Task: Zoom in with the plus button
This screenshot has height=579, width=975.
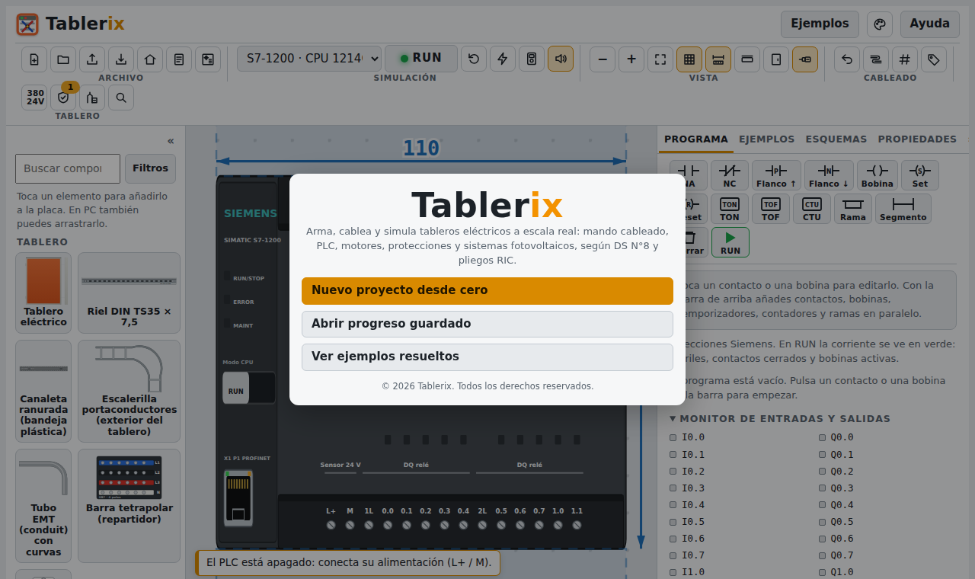Action: click(x=631, y=59)
